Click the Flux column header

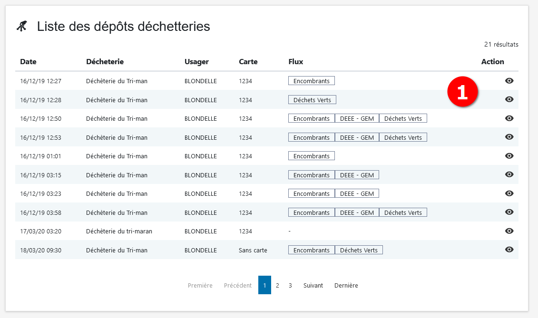295,61
